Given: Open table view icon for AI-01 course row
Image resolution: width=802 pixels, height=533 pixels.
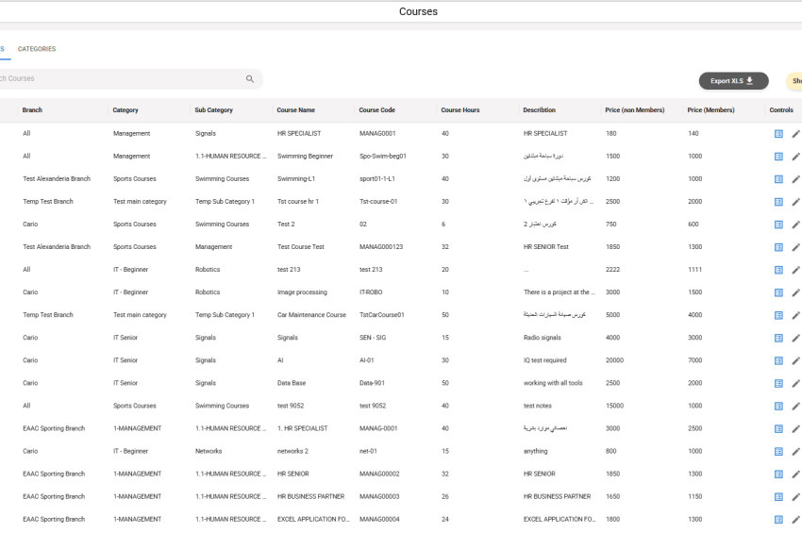Looking at the screenshot, I should [778, 360].
